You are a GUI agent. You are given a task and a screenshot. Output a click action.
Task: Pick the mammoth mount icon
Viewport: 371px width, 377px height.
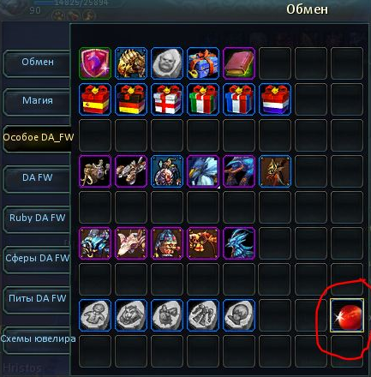pyautogui.click(x=95, y=171)
